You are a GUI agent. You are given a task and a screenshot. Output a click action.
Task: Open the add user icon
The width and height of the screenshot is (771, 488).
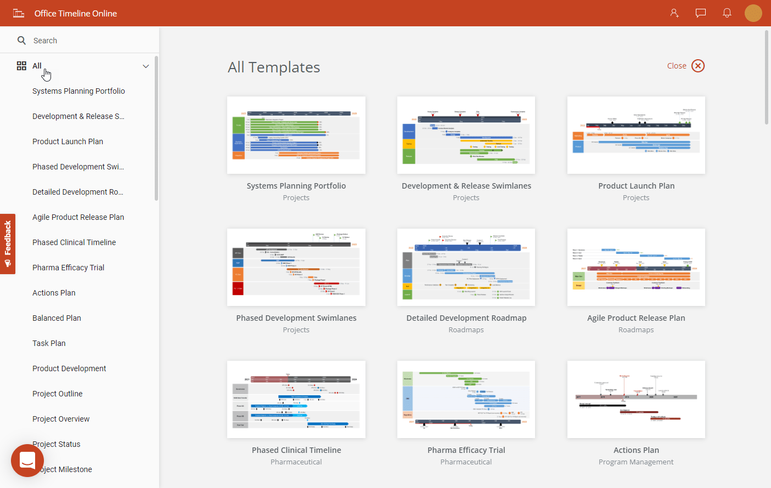pyautogui.click(x=674, y=13)
